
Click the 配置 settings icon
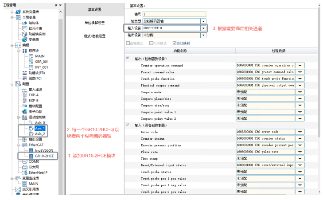18,84
